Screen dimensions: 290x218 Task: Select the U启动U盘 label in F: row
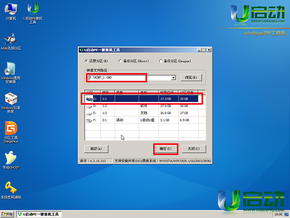coord(147,120)
